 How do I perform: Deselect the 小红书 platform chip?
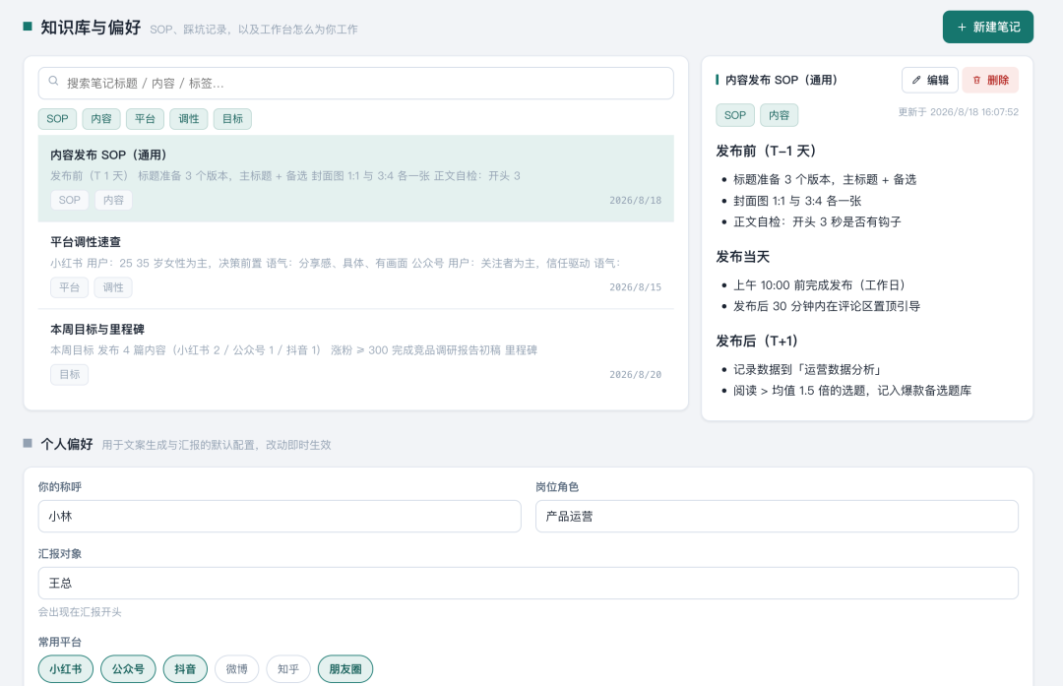(66, 669)
